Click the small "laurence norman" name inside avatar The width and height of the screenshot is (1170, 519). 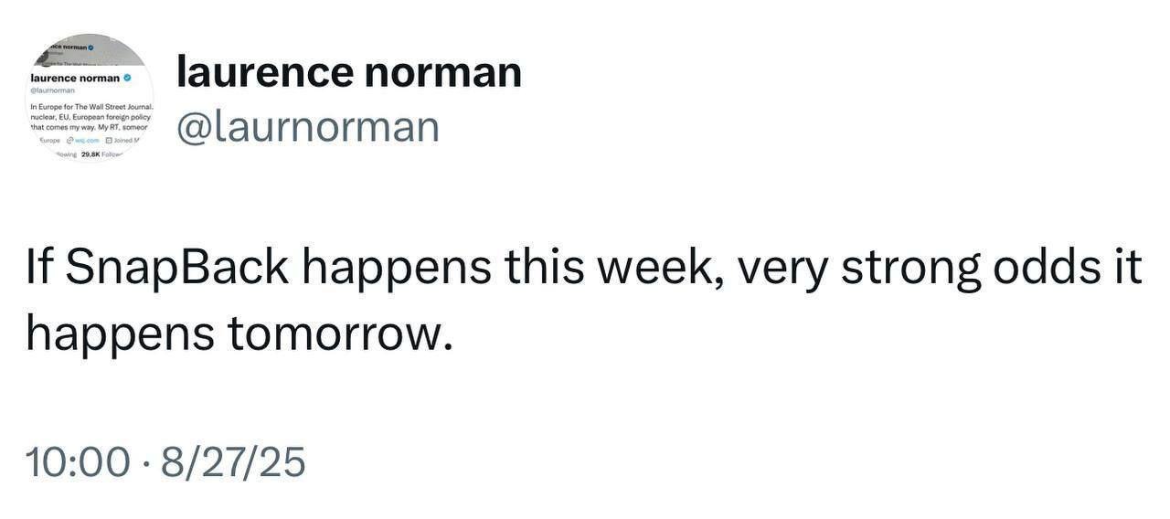[75, 79]
